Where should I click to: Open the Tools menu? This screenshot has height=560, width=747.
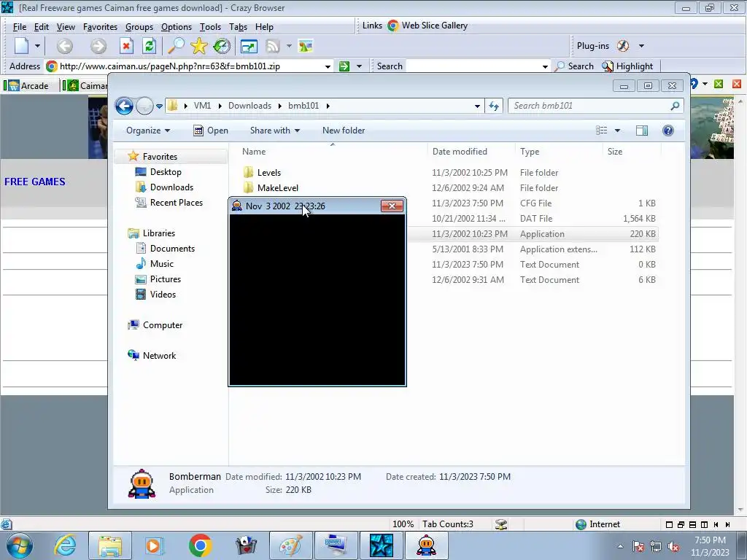(210, 27)
